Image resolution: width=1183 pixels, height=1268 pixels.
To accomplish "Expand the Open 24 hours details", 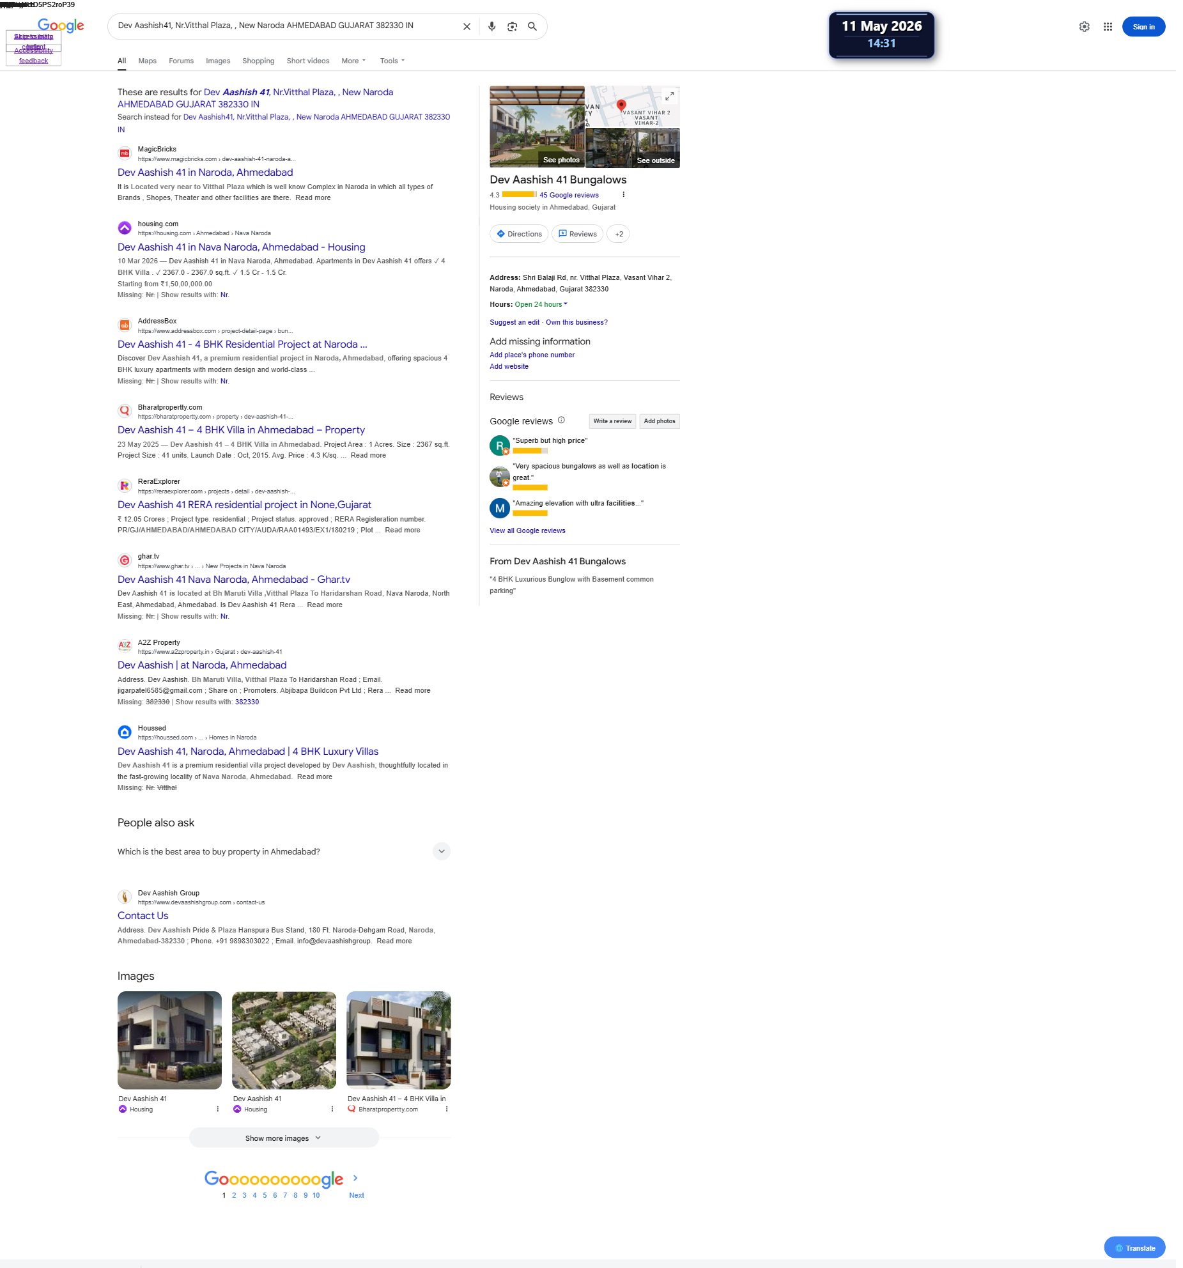I will click(x=541, y=305).
